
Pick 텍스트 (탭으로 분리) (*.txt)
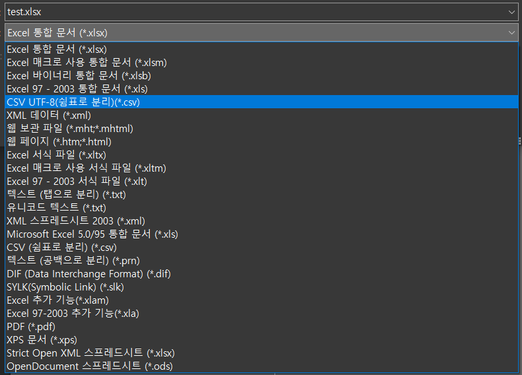pyautogui.click(x=262, y=195)
